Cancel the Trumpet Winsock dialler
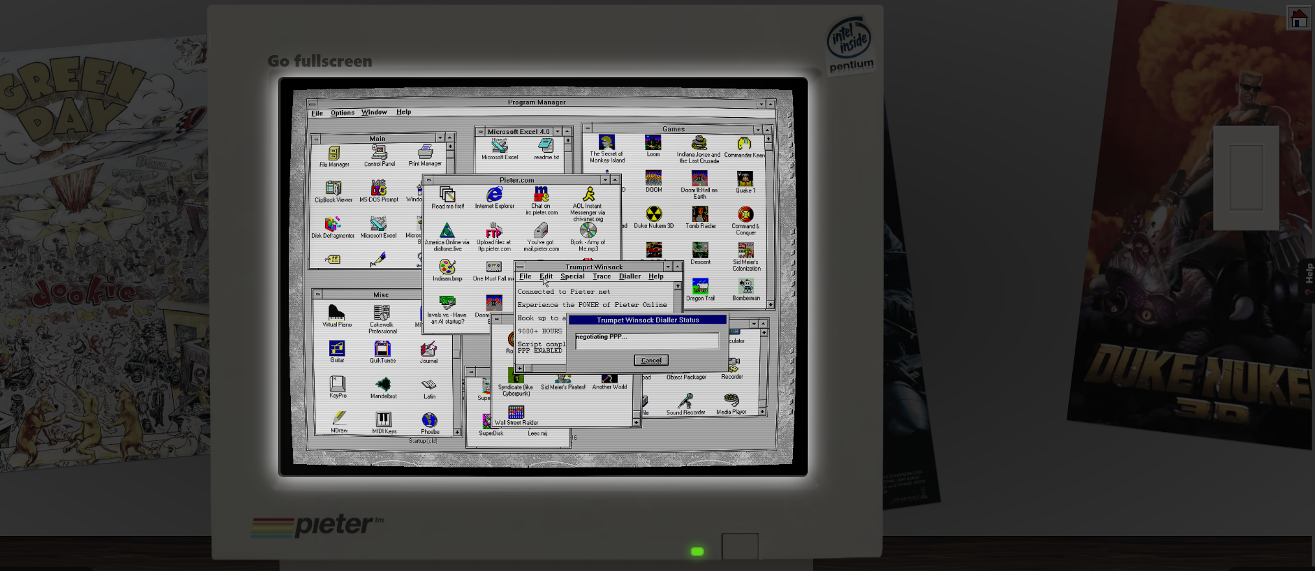The image size is (1315, 571). [651, 361]
